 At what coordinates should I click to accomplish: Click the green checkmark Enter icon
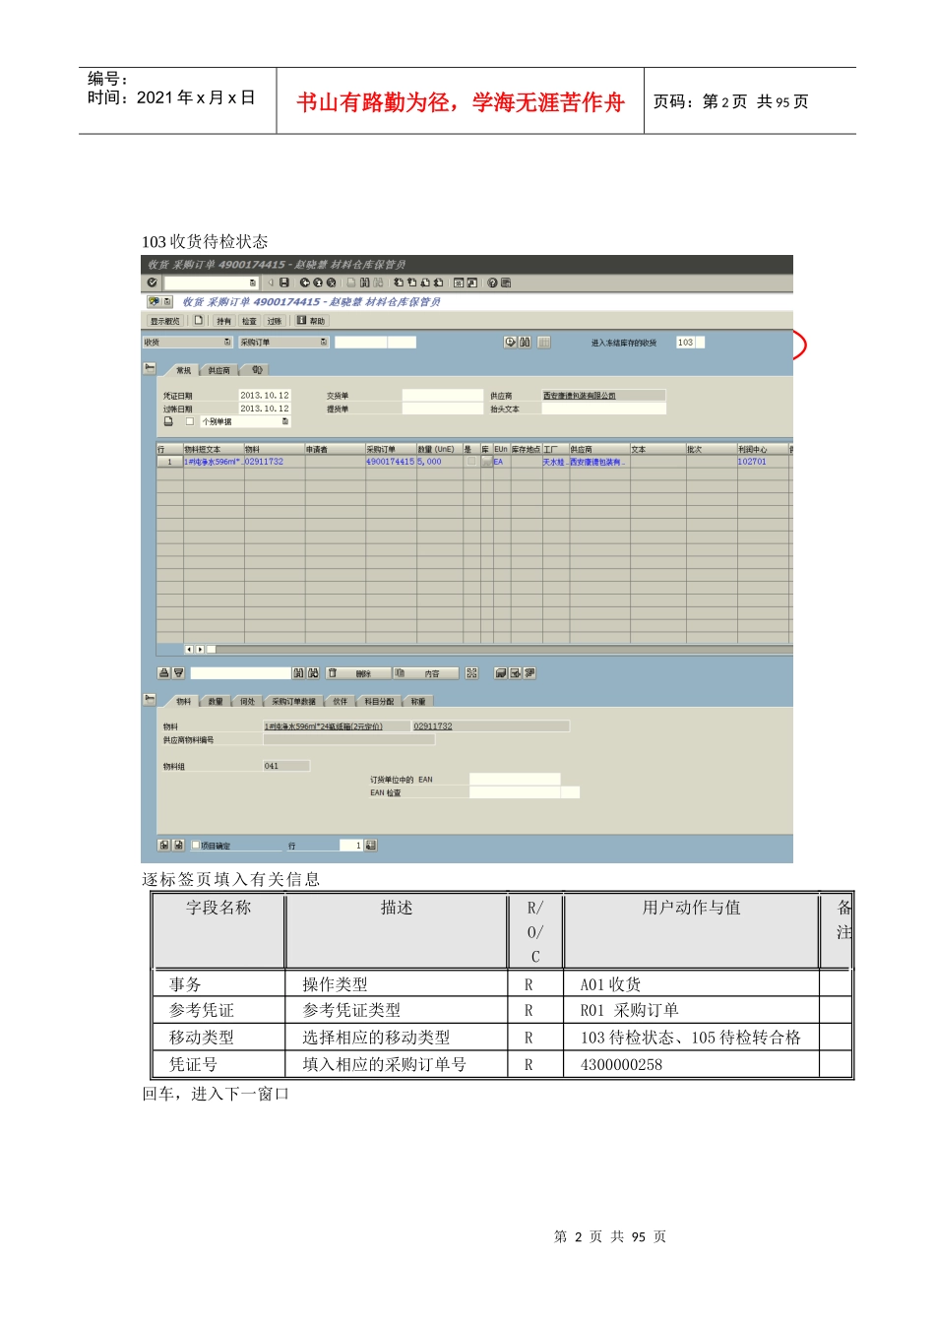click(153, 283)
